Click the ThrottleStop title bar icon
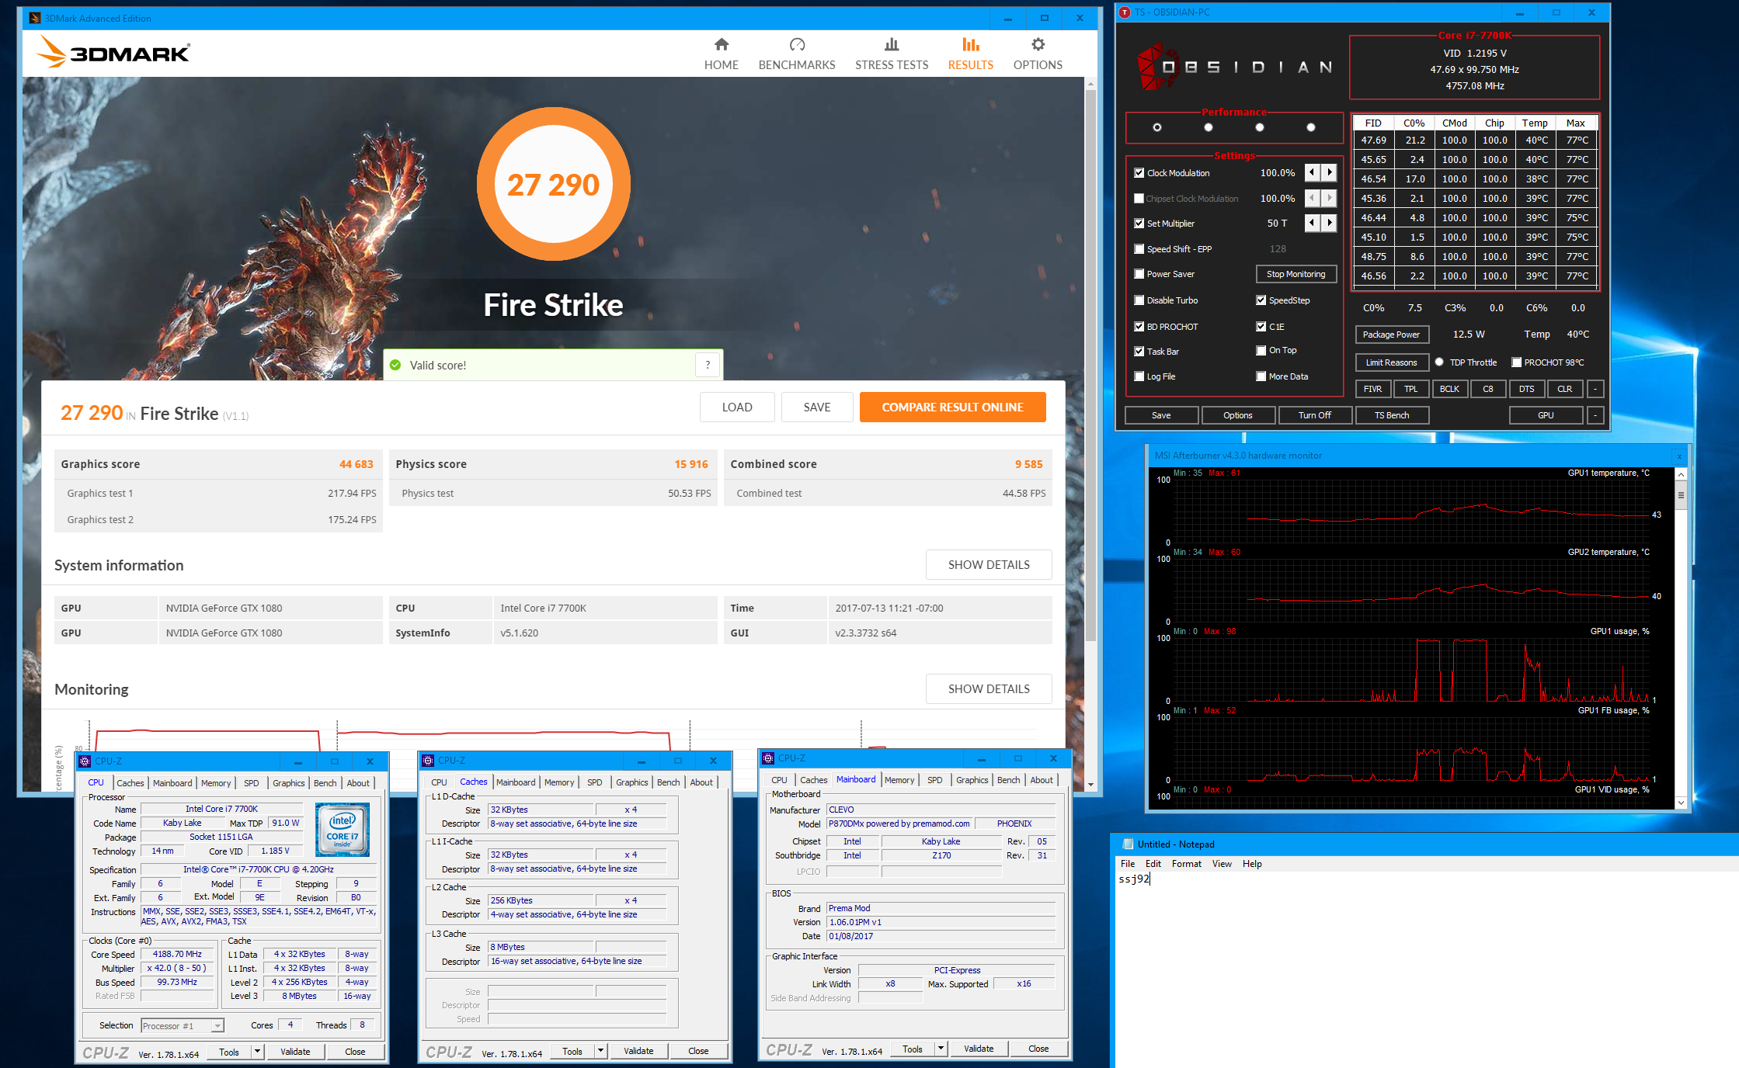This screenshot has width=1739, height=1068. [x=1124, y=12]
